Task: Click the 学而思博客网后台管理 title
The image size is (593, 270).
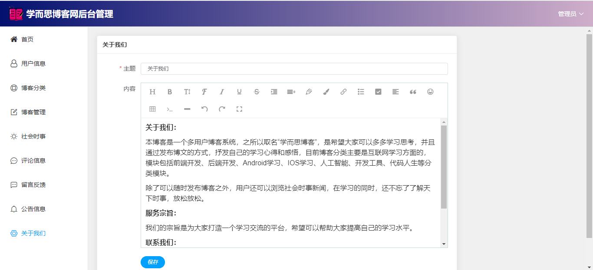Action: point(69,14)
